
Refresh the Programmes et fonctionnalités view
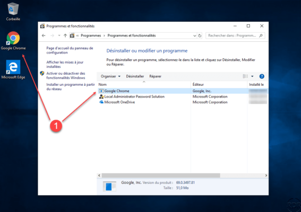pyautogui.click(x=200, y=36)
